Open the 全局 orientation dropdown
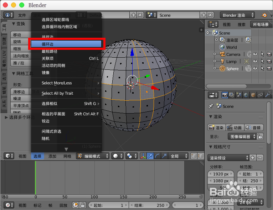 [x=178, y=156]
